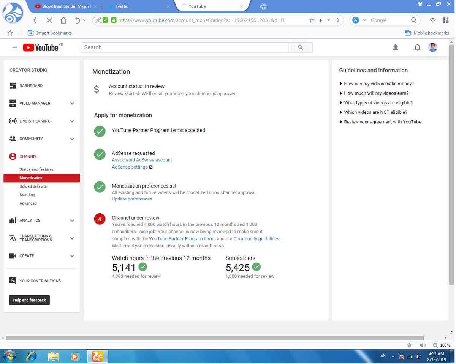The image size is (456, 364).
Task: Open Mobile bookmarks cloud folder
Action: 427,33
